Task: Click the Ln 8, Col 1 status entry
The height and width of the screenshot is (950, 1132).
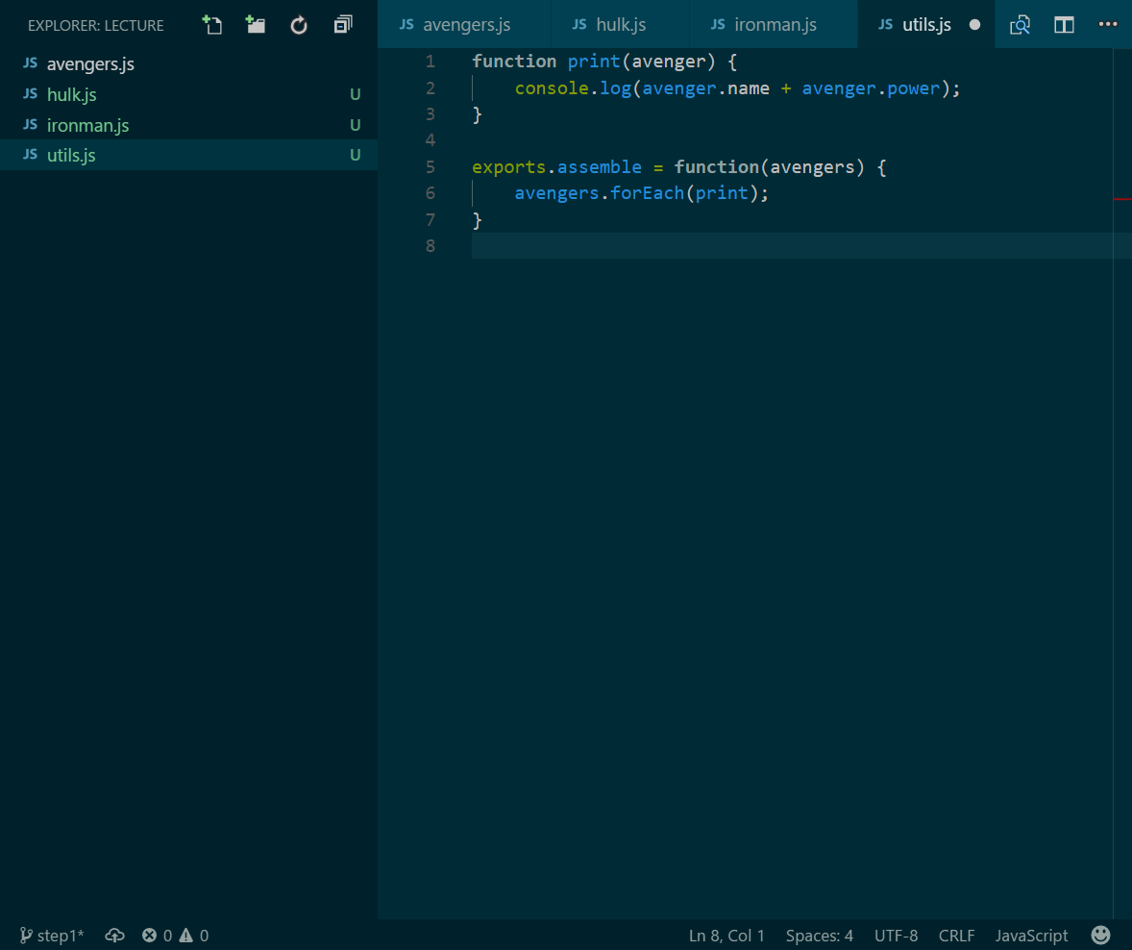Action: [726, 936]
